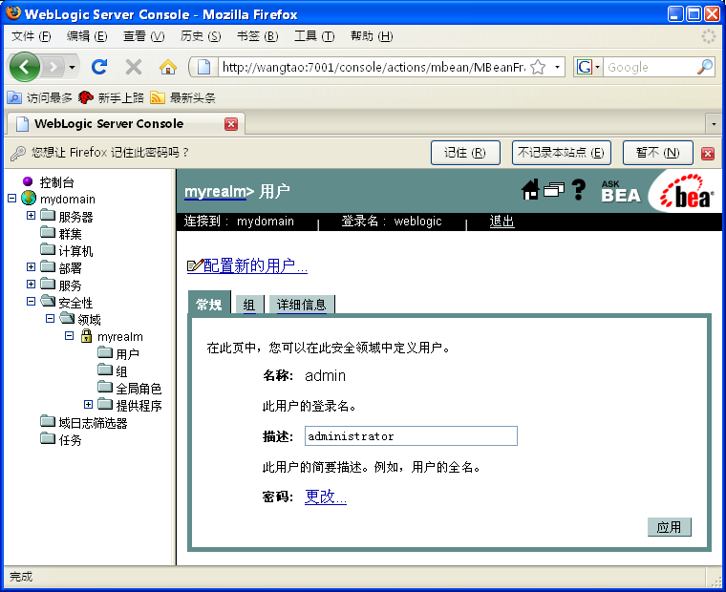Collapse the myrealm tree node
This screenshot has width=726, height=592.
pyautogui.click(x=69, y=335)
